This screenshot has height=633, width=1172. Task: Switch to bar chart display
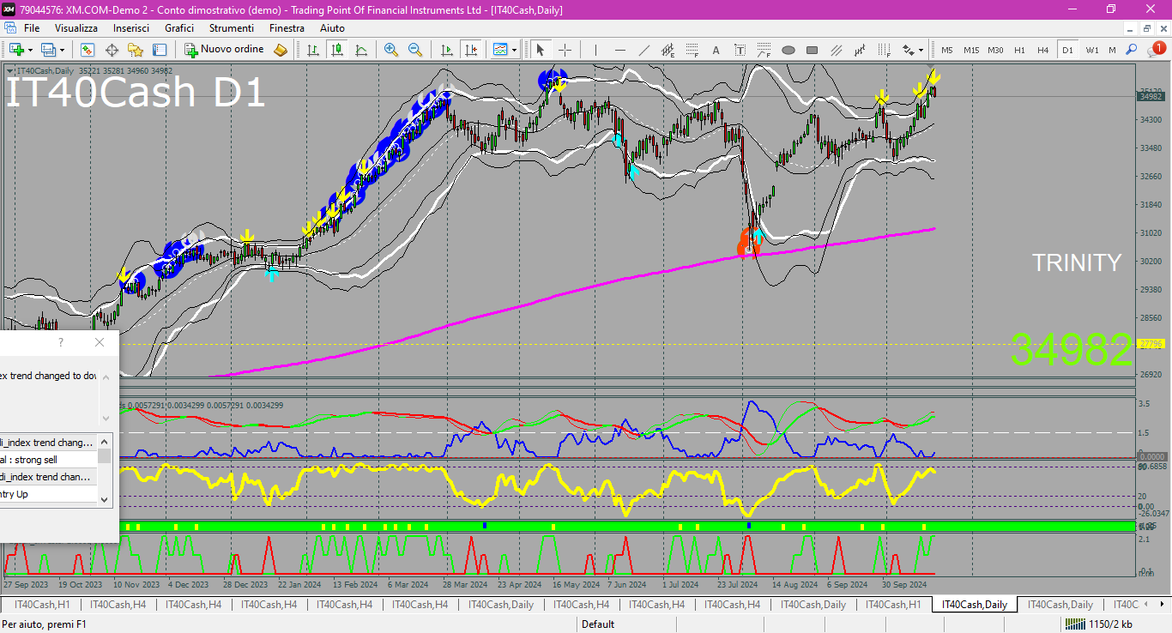pyautogui.click(x=313, y=50)
